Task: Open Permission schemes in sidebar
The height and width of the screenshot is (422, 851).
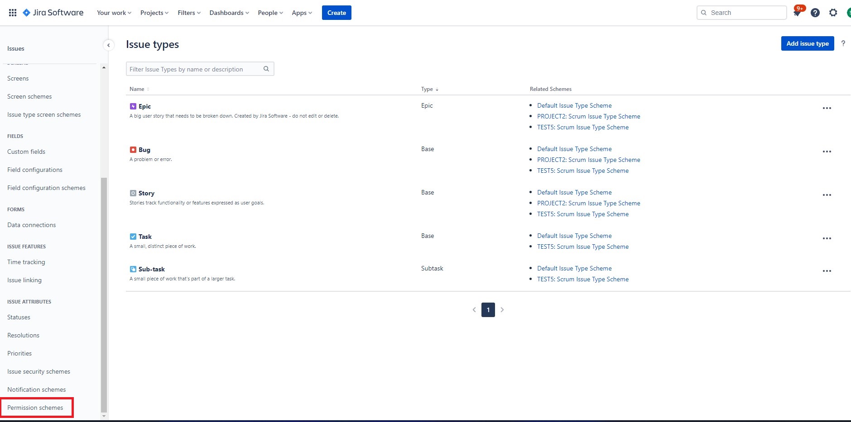Action: click(35, 408)
